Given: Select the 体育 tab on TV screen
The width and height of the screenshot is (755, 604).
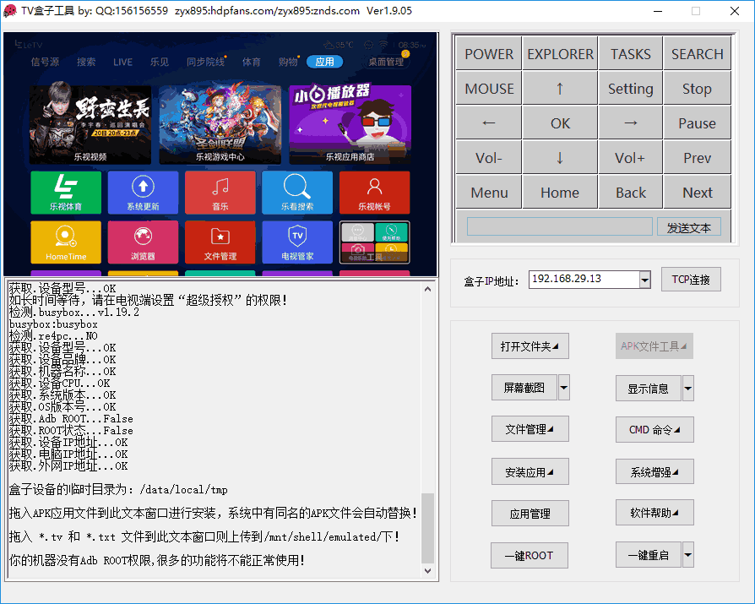Looking at the screenshot, I should (252, 62).
